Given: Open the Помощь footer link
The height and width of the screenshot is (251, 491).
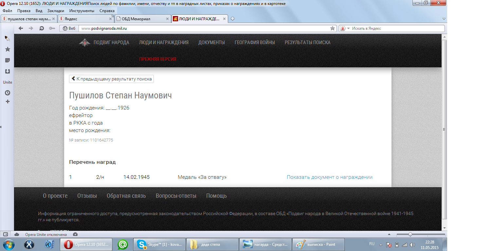Looking at the screenshot, I should coord(216,196).
